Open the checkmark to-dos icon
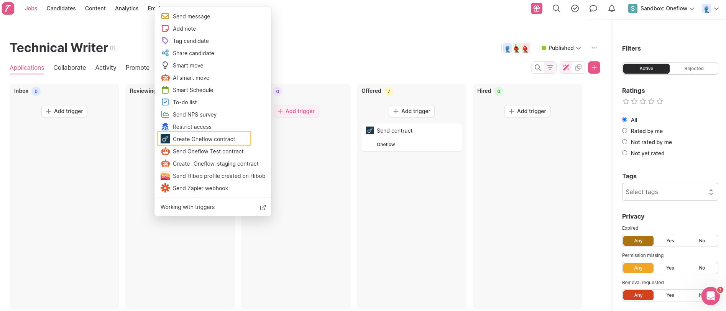Viewport: 726px width, 311px height. tap(575, 8)
